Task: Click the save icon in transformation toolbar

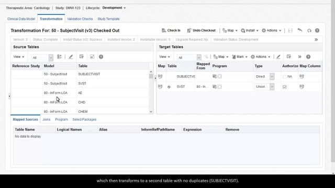Action: click(x=290, y=30)
